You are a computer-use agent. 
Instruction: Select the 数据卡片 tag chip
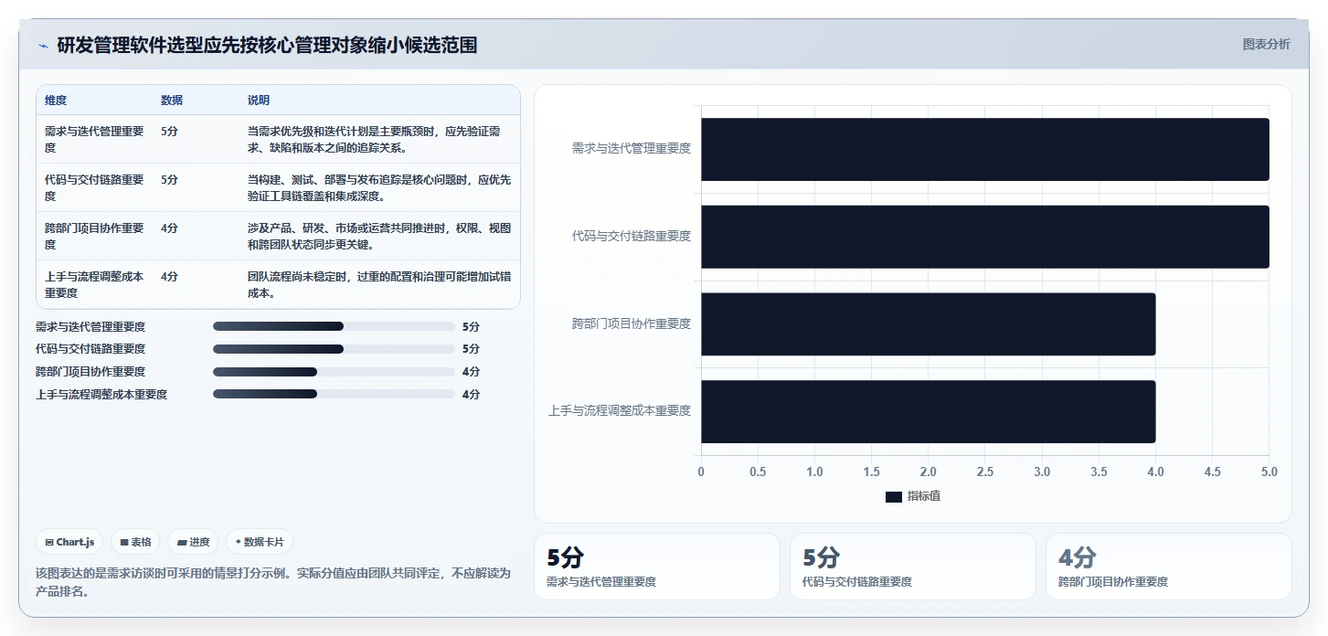tap(260, 542)
